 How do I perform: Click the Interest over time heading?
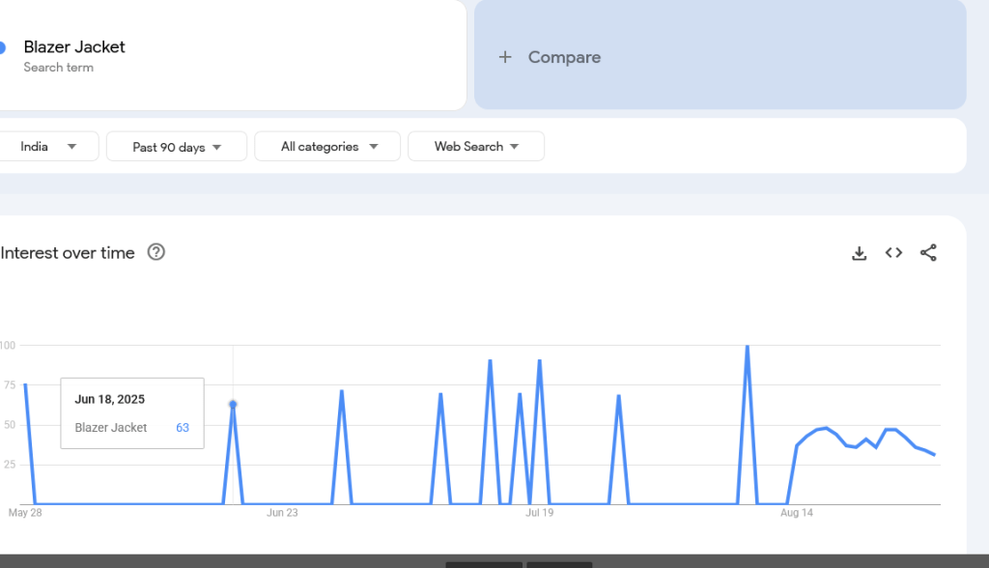tap(68, 253)
